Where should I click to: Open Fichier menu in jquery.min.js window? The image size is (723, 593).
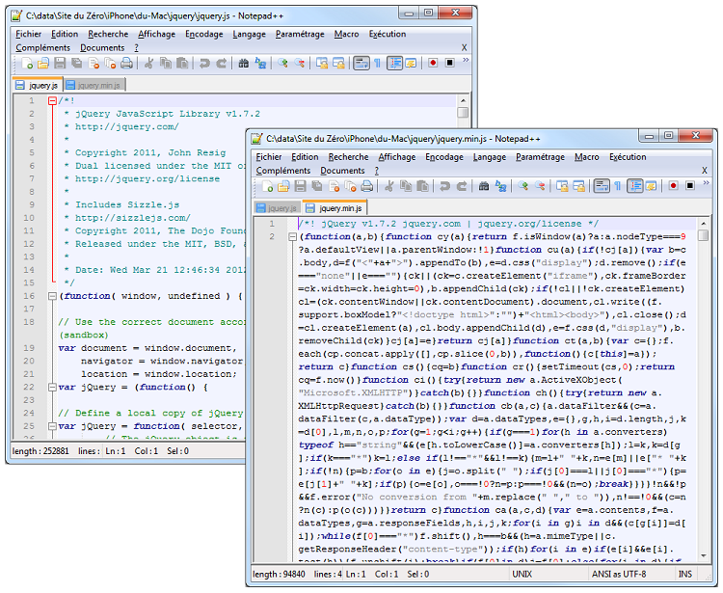pos(269,157)
